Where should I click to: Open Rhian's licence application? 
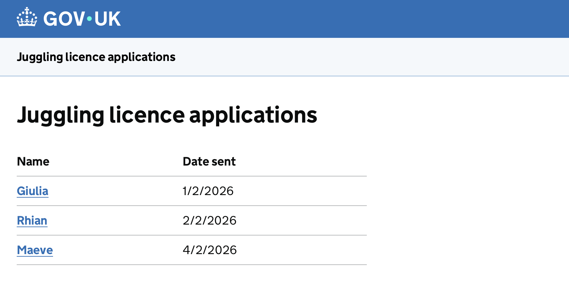32,220
